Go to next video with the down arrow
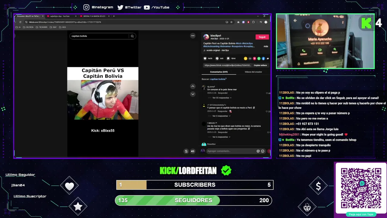The width and height of the screenshot is (387, 218). [x=193, y=94]
